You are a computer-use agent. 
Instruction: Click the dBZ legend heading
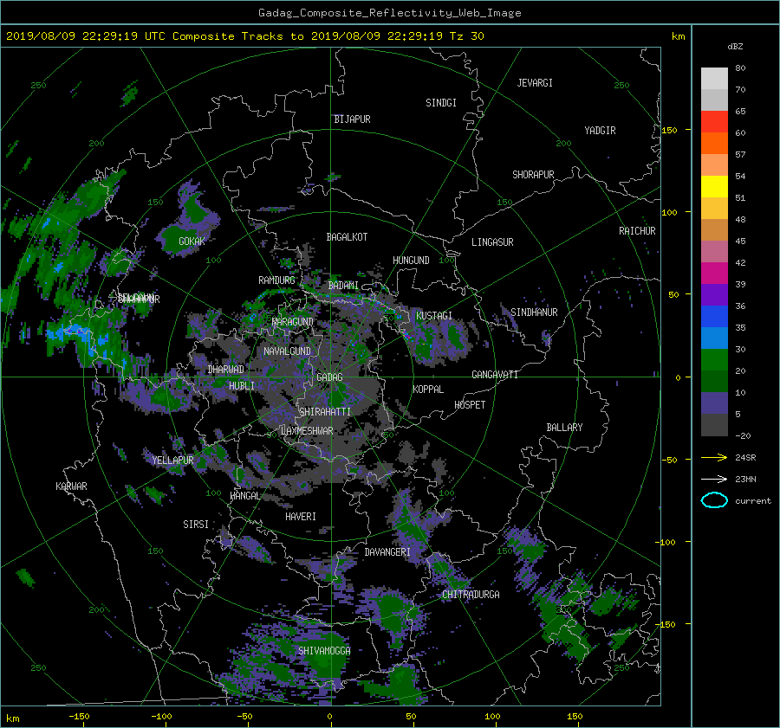(x=735, y=47)
